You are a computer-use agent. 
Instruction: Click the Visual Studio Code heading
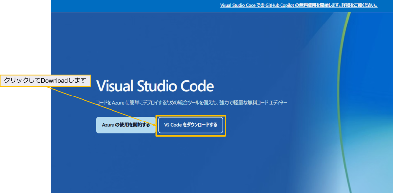tap(155, 87)
